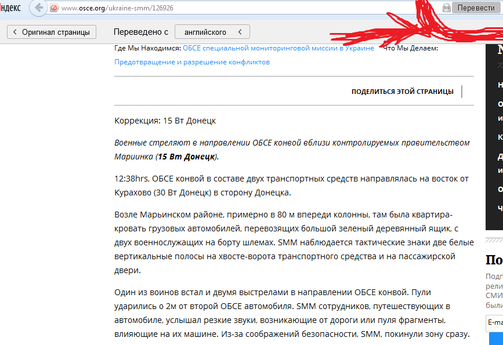Click the Коррекция: 15 Вт Донецк heading

(165, 121)
